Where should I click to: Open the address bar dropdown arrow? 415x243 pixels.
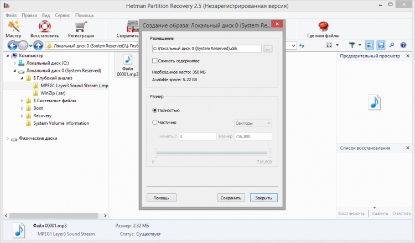click(293, 46)
